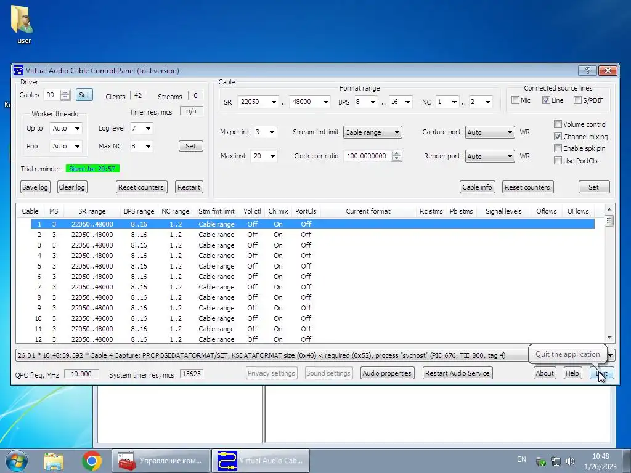Click the driver Restart button
Screen dimensions: 631x473
click(189, 187)
